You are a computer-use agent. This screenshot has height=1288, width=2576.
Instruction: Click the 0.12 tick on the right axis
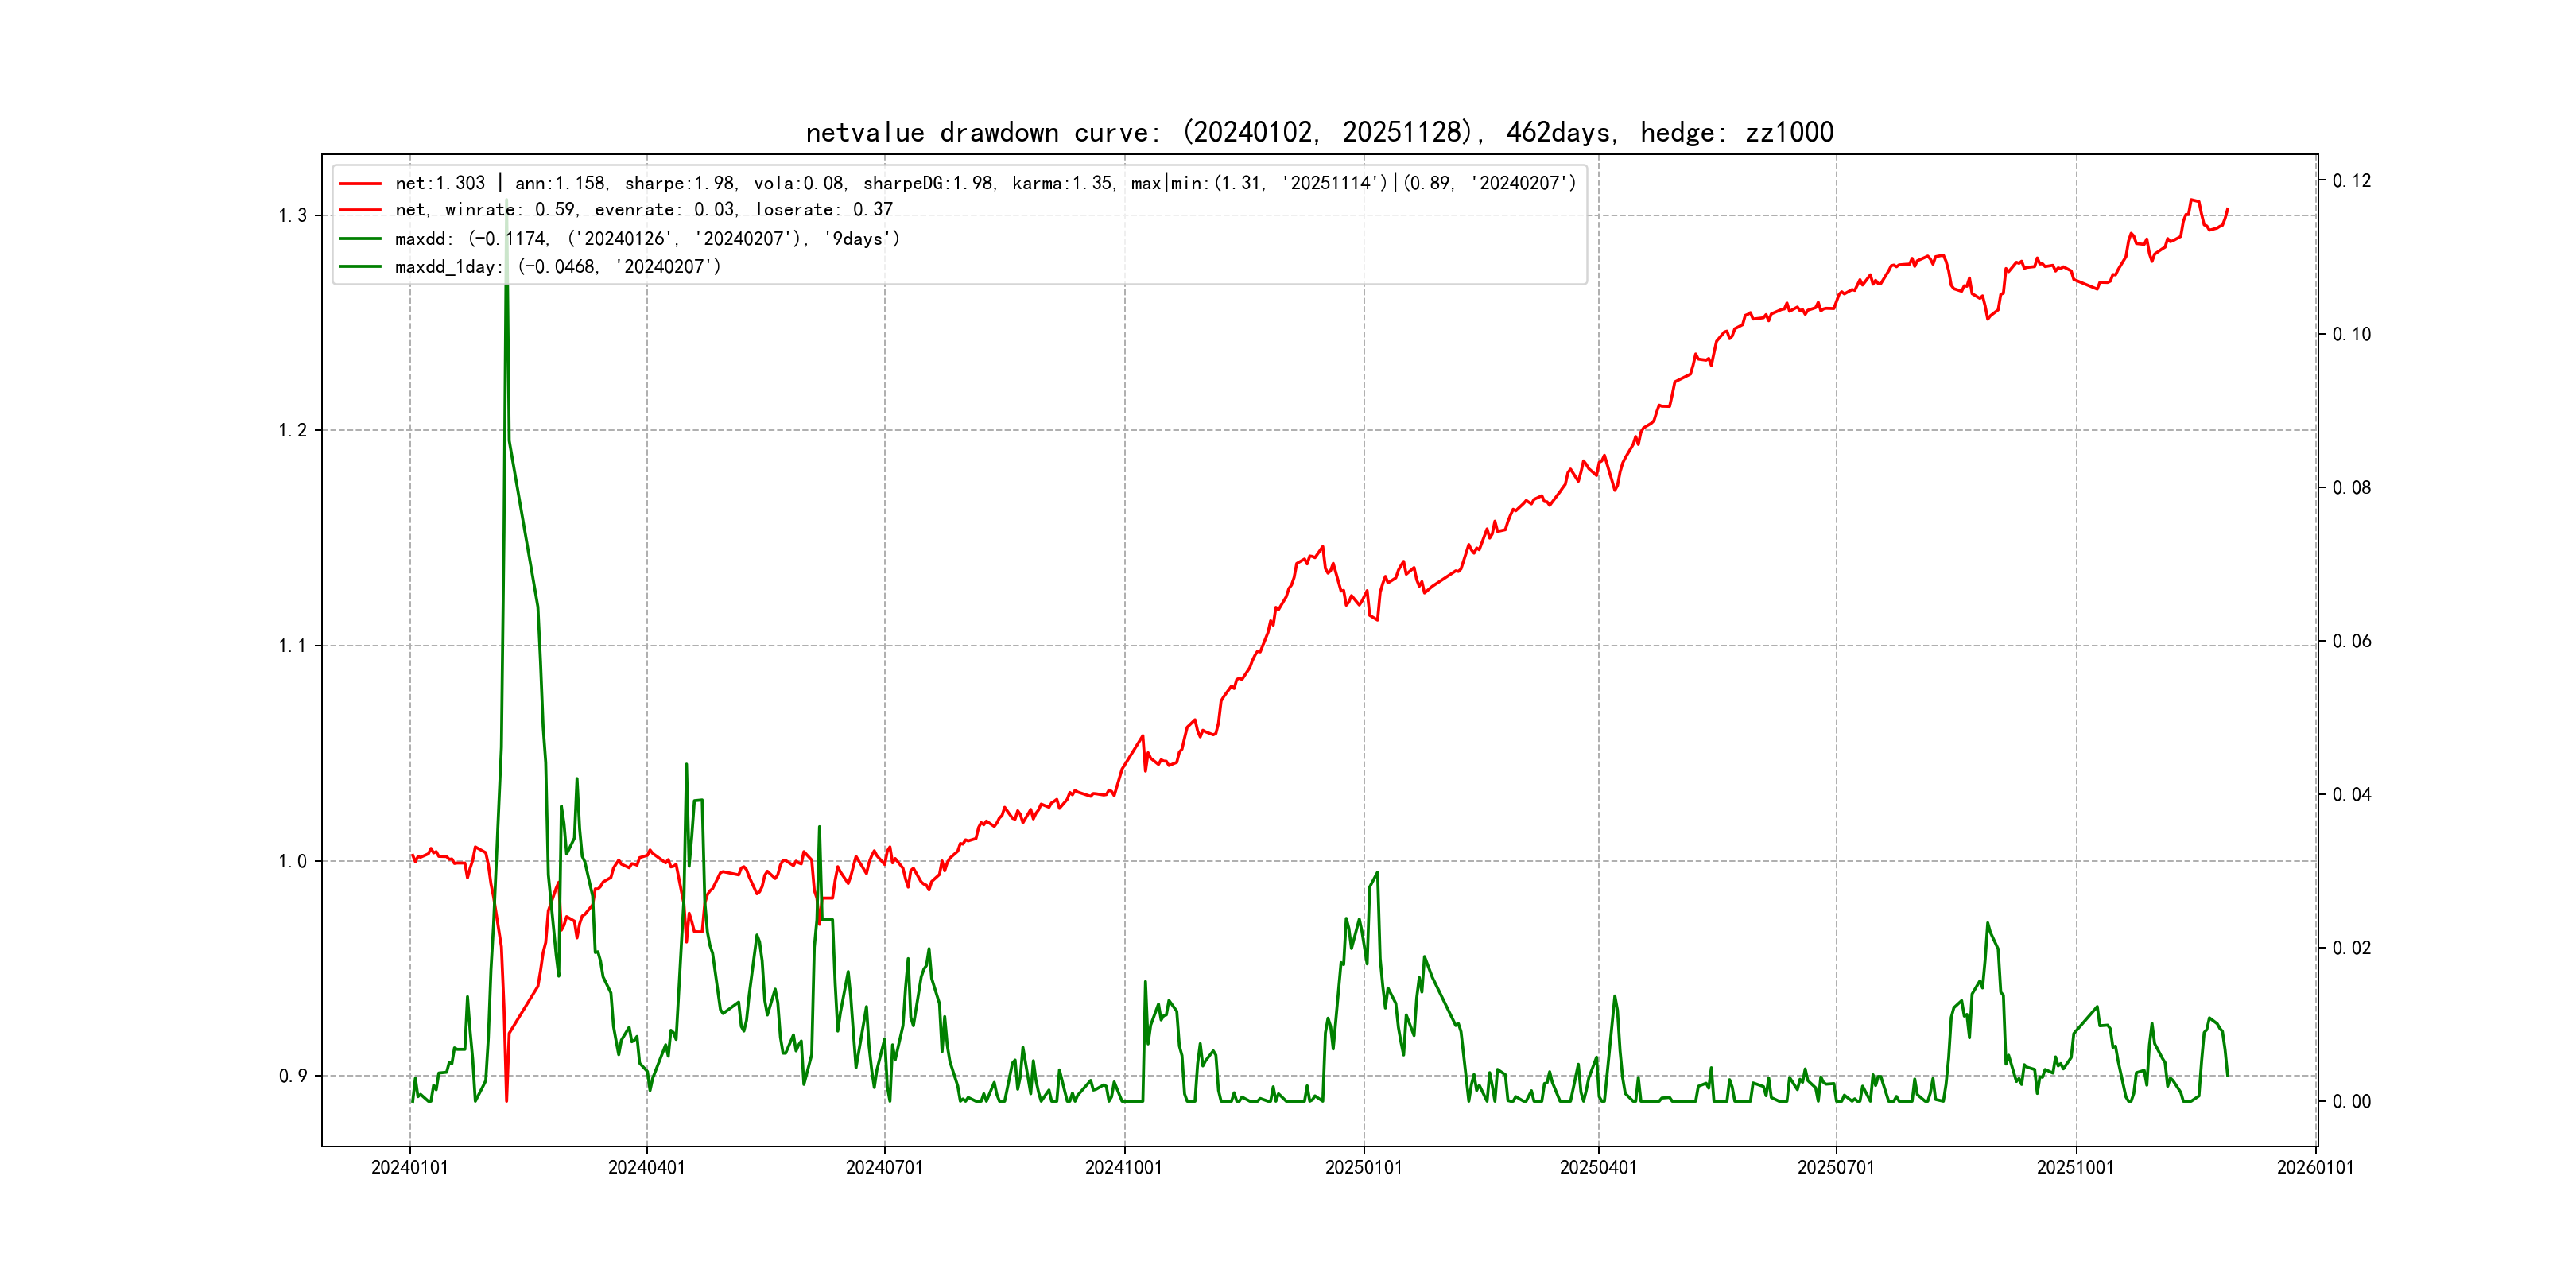click(x=2351, y=181)
